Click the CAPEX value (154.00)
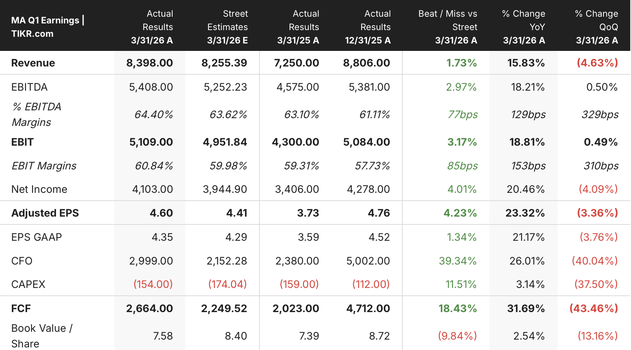 153,284
